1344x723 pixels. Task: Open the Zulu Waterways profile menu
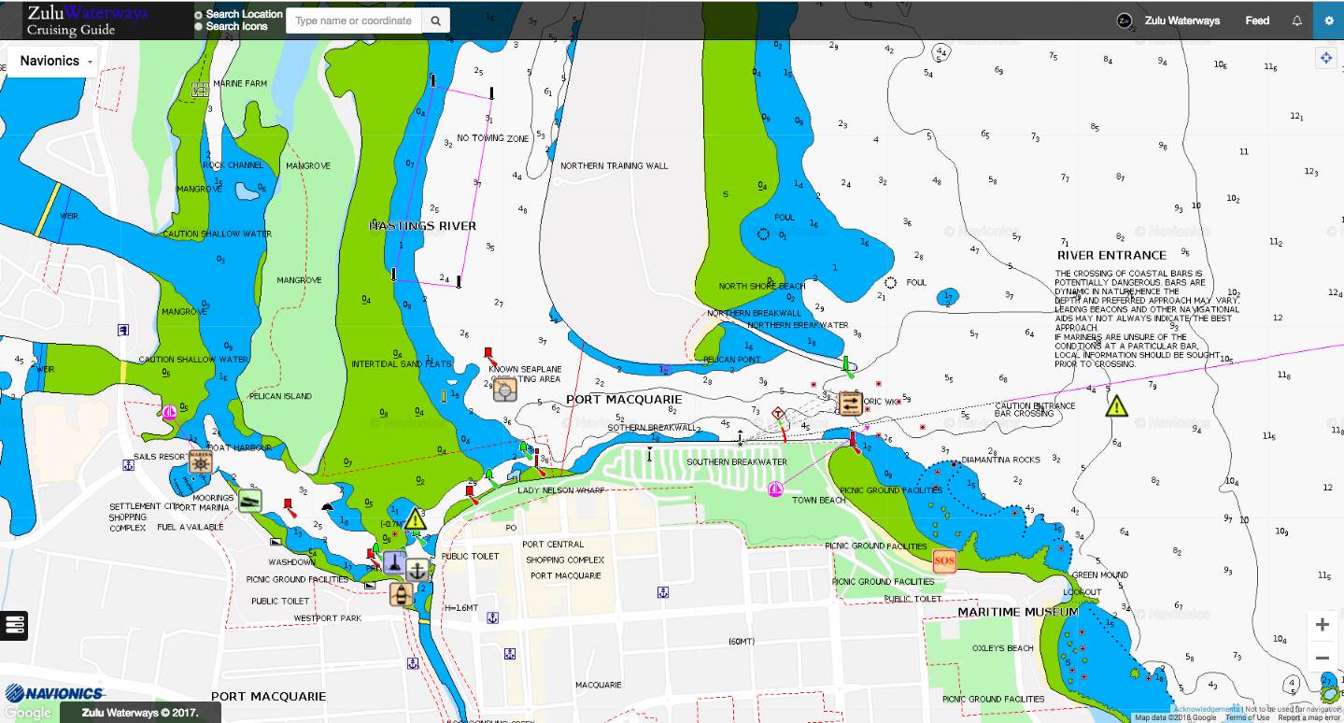point(1168,21)
